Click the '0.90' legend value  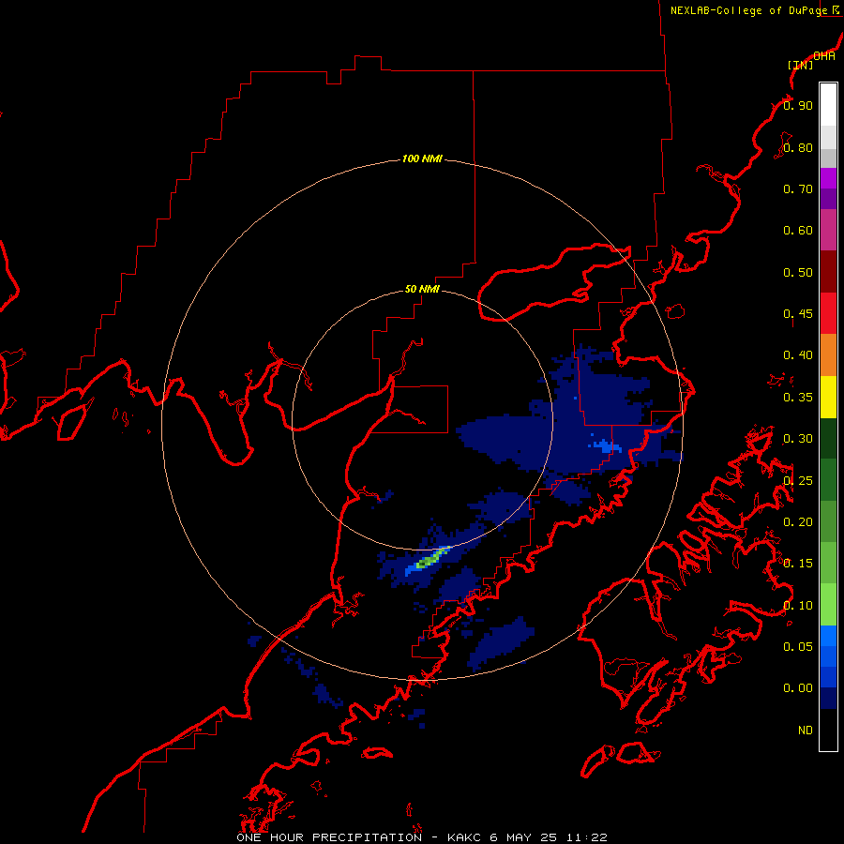point(798,105)
